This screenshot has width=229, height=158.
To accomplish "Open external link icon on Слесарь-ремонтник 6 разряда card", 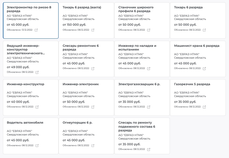I will click(93, 68).
